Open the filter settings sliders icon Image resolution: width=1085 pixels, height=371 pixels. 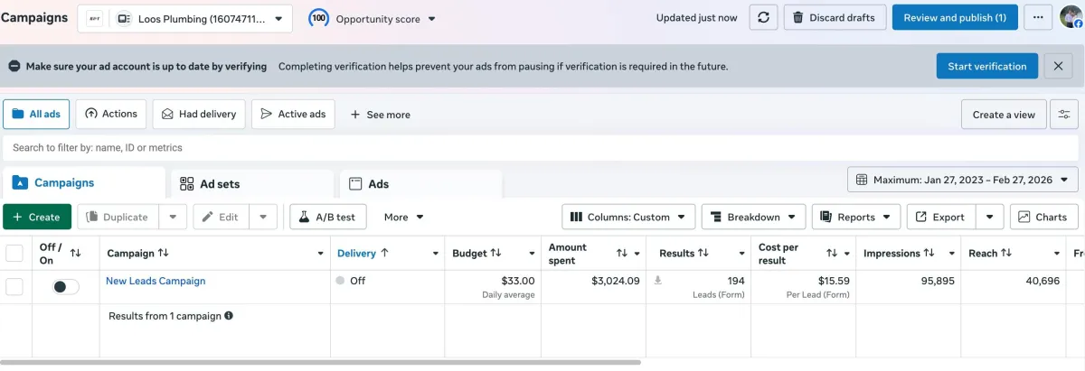pos(1064,115)
